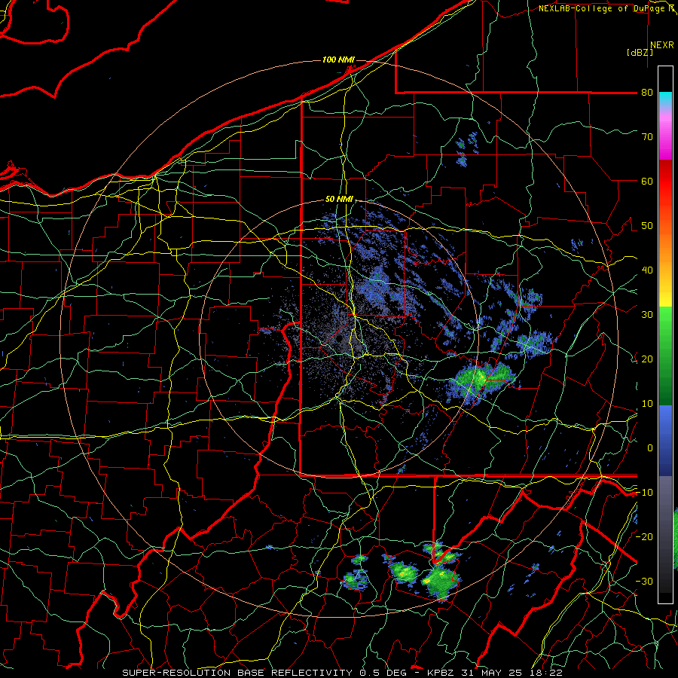Click the -20 dBZ value on the legend
The height and width of the screenshot is (678, 678).
coord(644,536)
